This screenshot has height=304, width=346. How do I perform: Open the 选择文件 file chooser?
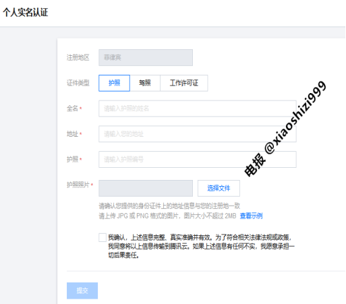click(219, 188)
